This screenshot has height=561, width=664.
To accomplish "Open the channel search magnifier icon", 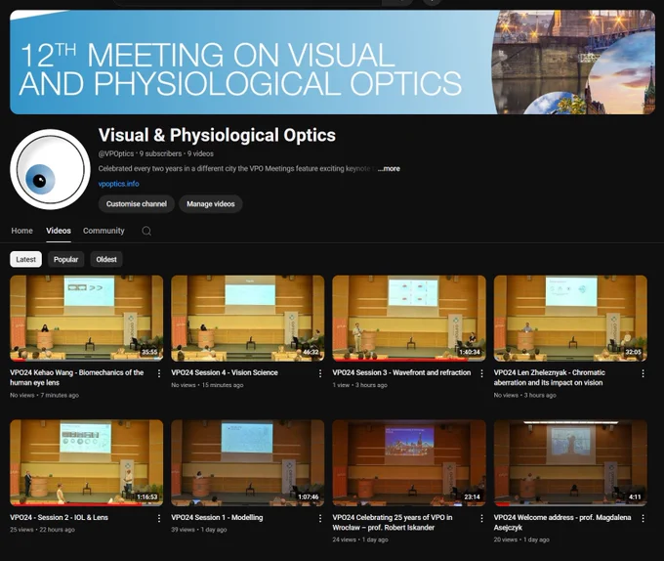I will click(x=146, y=231).
